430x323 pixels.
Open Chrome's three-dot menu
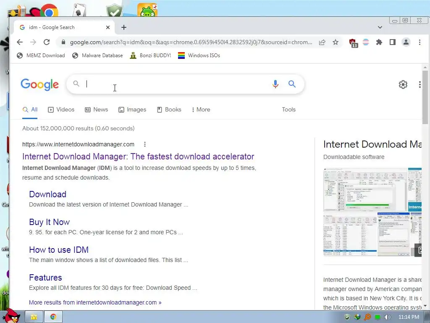point(420,42)
